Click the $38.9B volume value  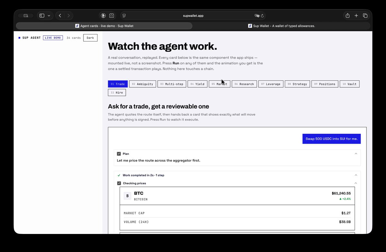(345, 222)
